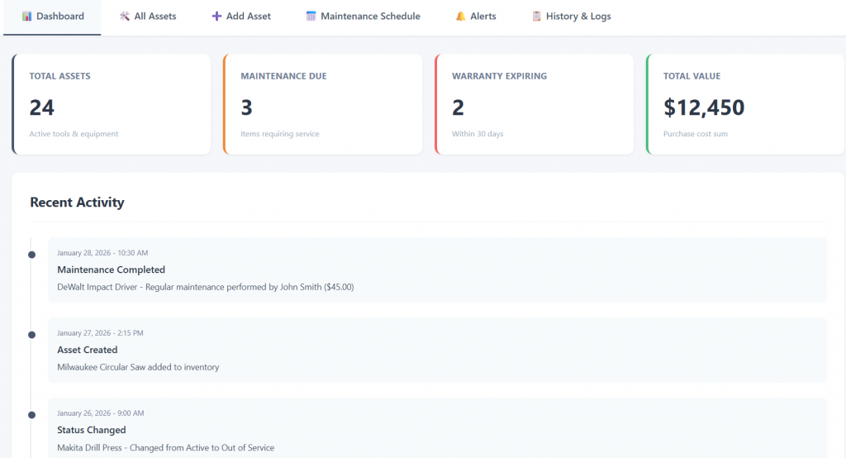Screen dimensions: 846x458
Task: Click the Maintenance Schedule calendar icon
Action: click(311, 17)
